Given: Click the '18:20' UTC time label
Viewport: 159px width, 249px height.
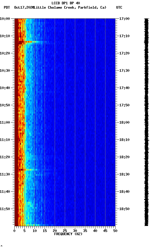Looking at the screenshot, I should pos(124,157).
